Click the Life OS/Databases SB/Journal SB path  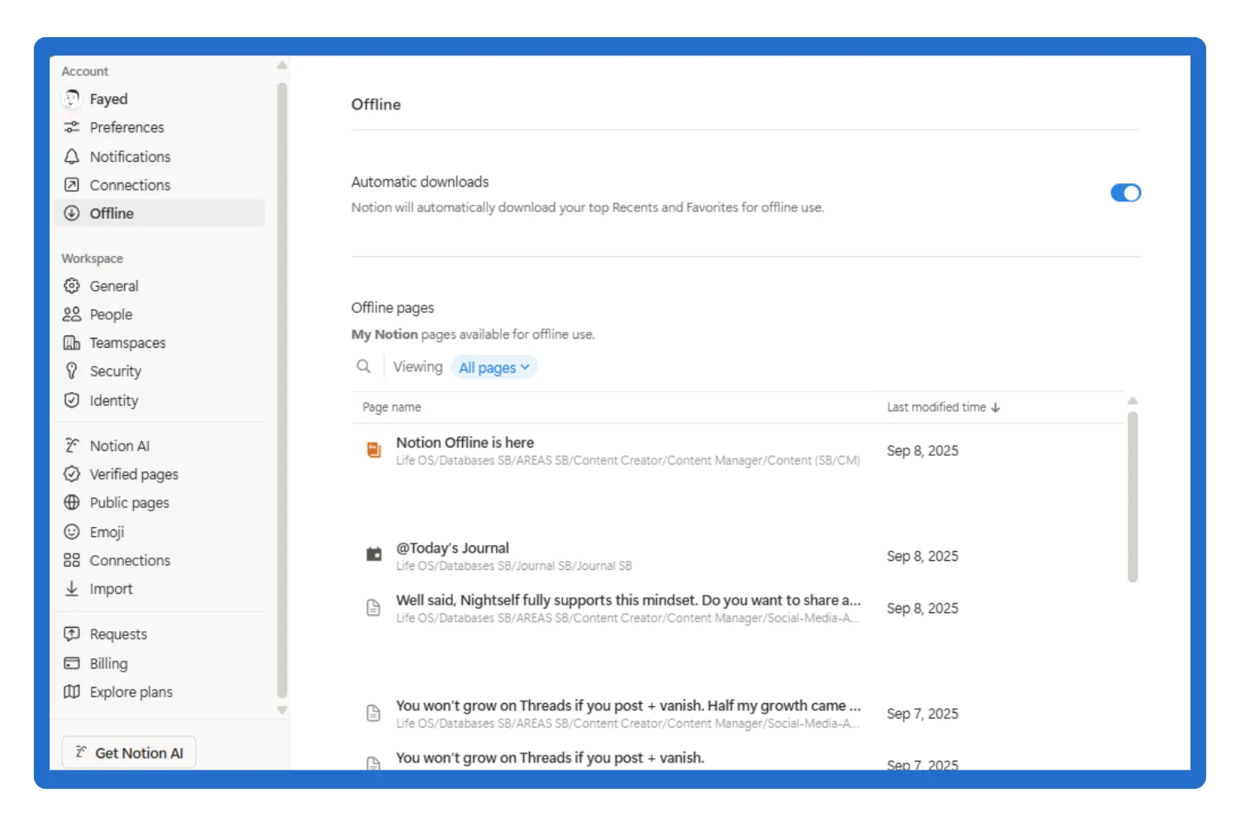(514, 566)
